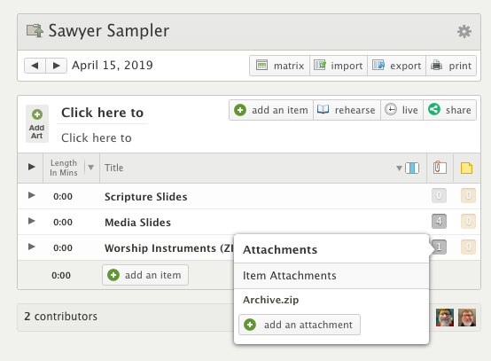Open attachments badge for Scripture Slides
491x361 pixels.
[x=439, y=195]
